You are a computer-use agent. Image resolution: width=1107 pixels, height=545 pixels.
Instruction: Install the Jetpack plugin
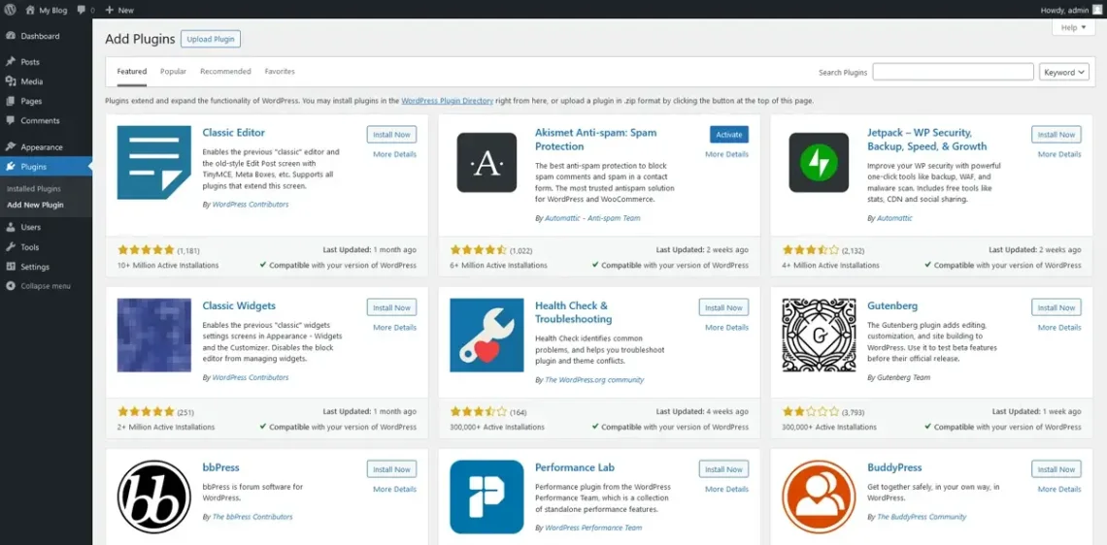[x=1057, y=135]
